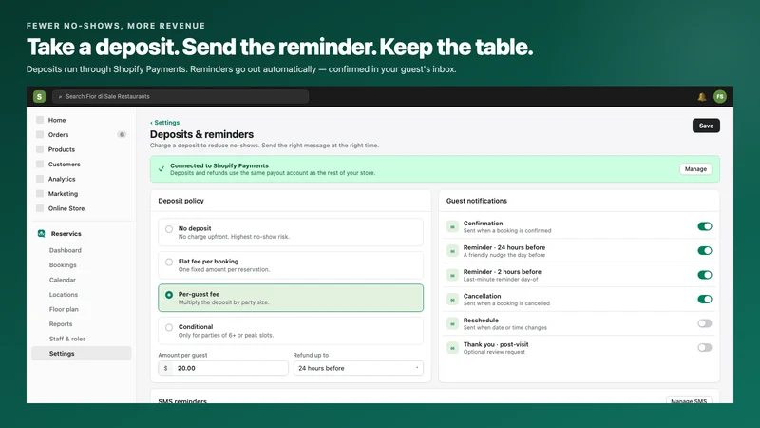Screen dimensions: 760x428
Task: Click the Confirmation email icon
Action: pos(452,226)
